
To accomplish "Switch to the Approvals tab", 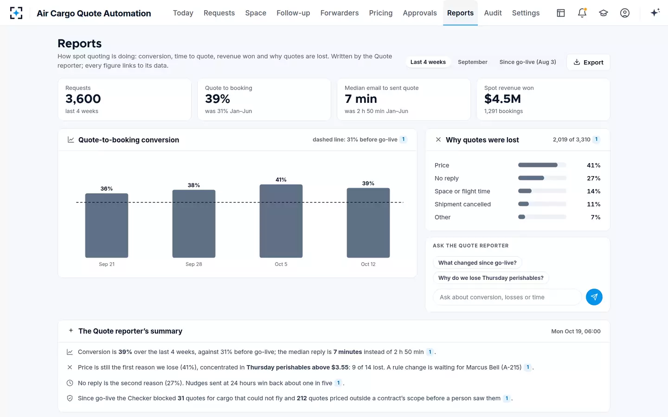I will (420, 13).
